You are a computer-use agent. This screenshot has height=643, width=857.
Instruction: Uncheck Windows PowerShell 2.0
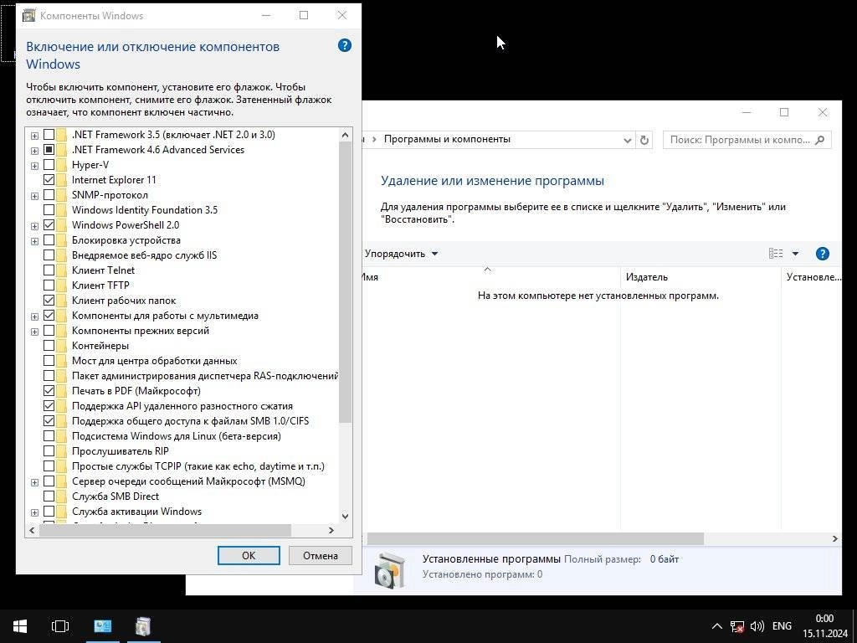coord(49,224)
